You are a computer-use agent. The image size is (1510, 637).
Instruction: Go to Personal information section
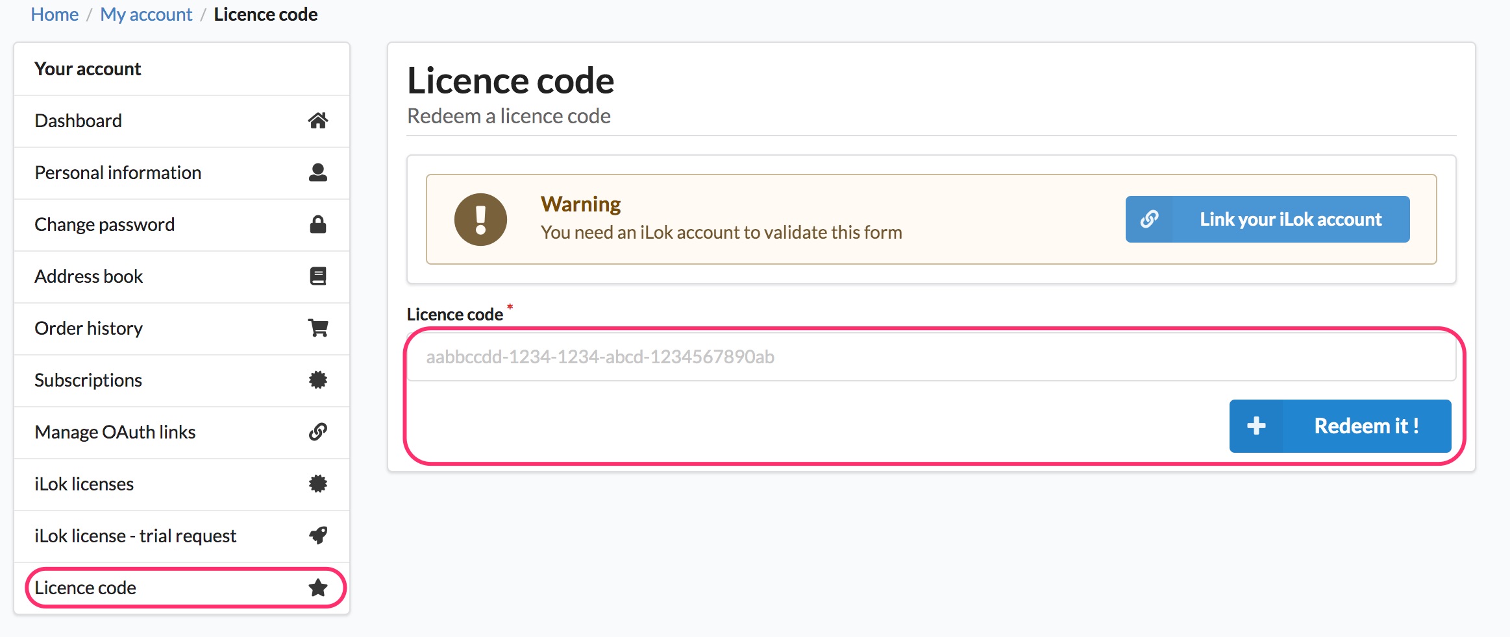[x=118, y=173]
